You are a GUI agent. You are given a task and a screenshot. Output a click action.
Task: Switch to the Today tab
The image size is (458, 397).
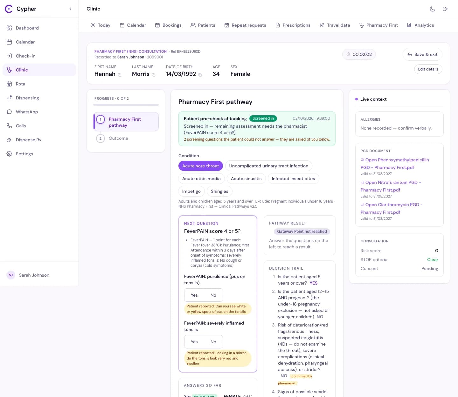101,25
